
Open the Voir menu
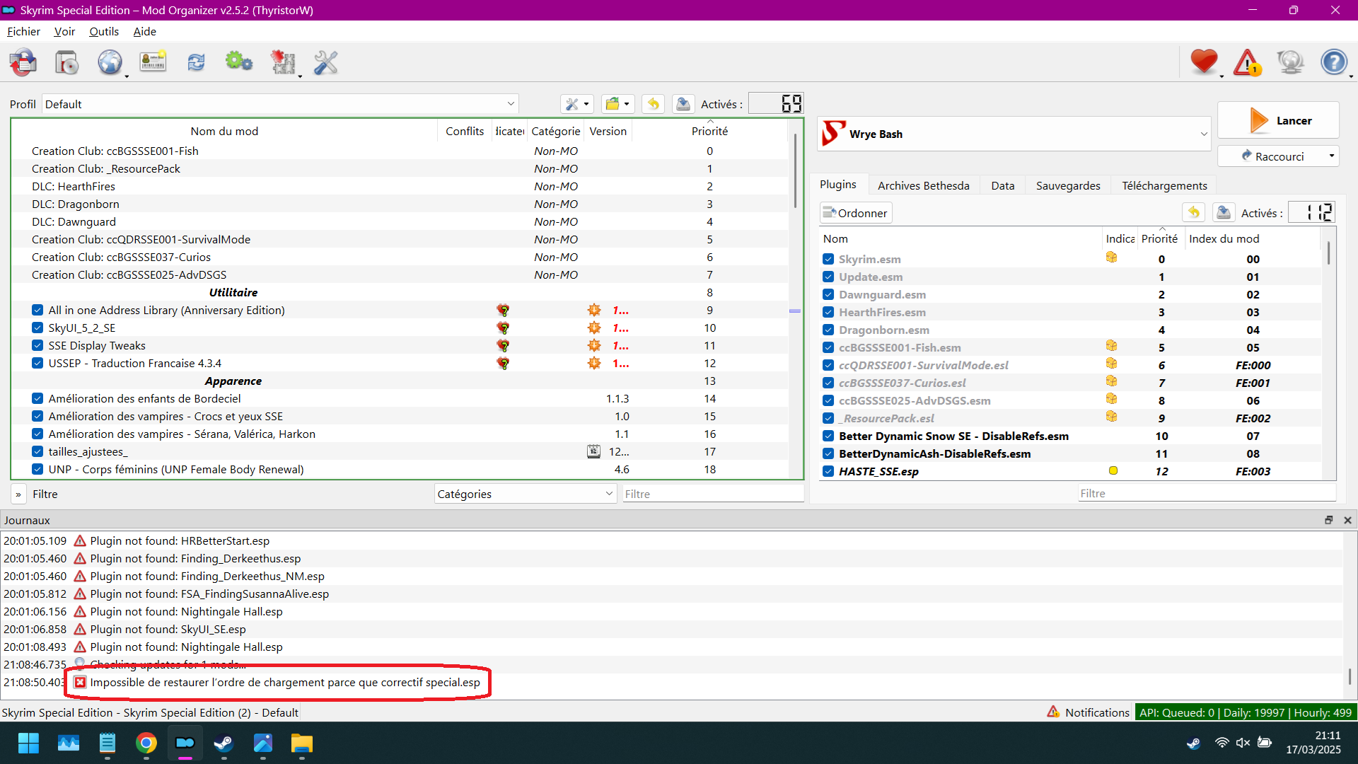point(64,31)
